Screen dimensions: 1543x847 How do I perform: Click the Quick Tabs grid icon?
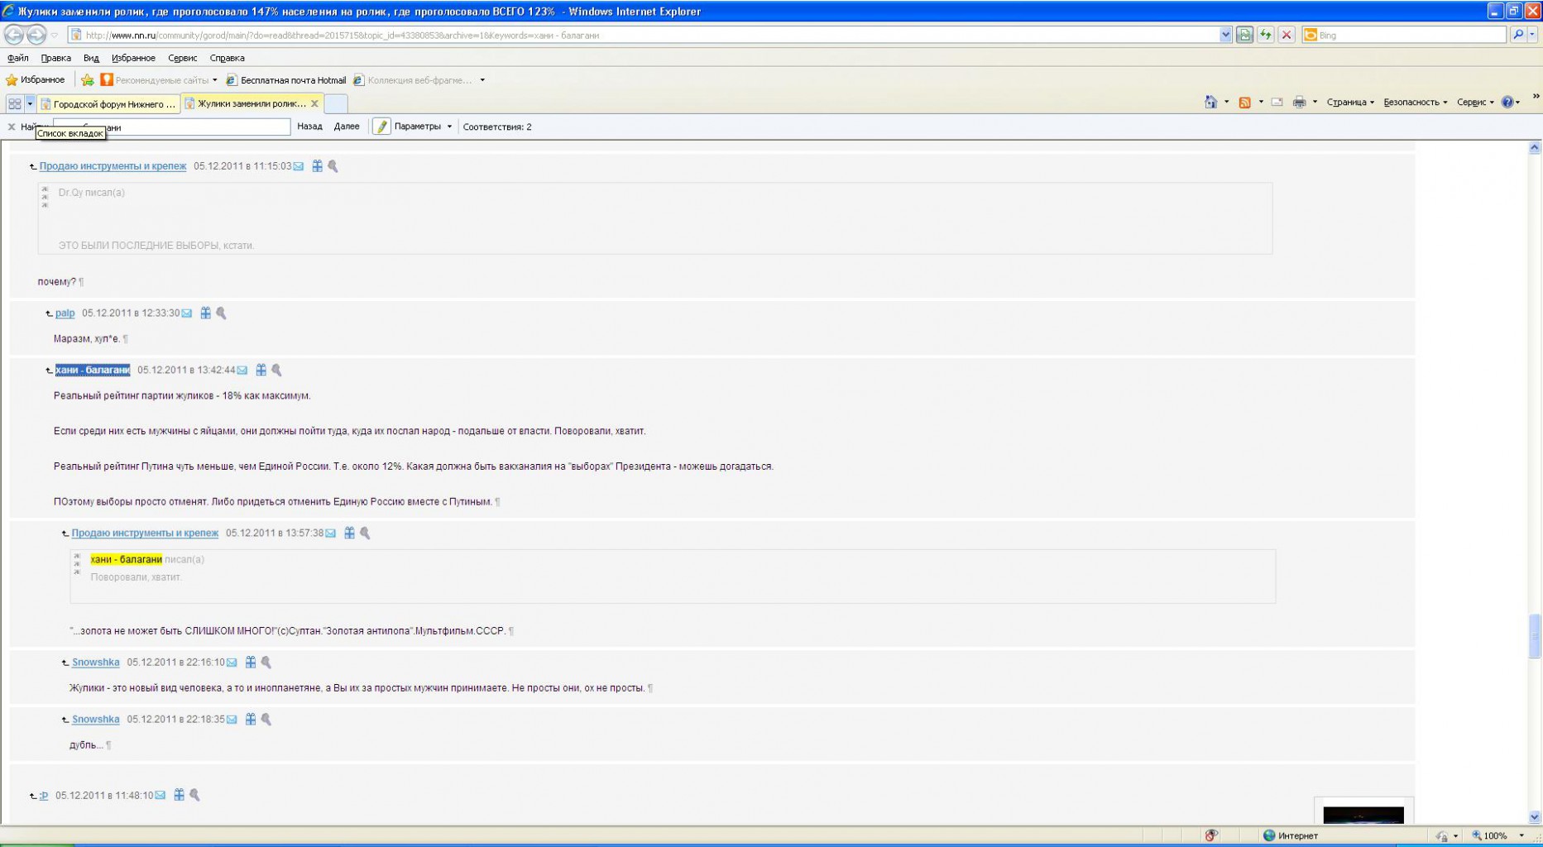click(x=15, y=104)
